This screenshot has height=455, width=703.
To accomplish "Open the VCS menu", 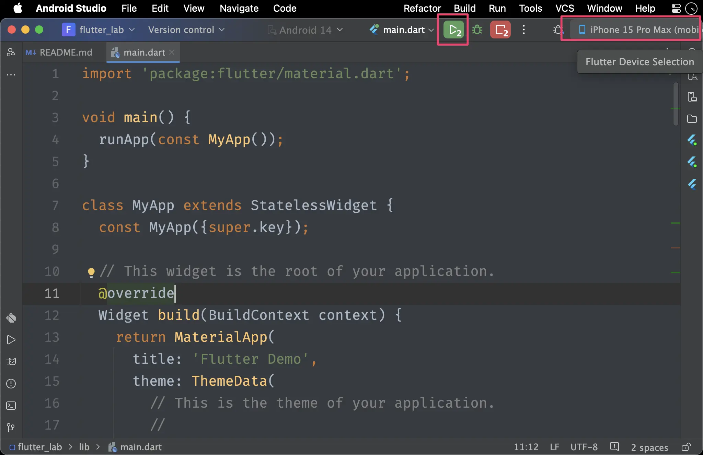I will 565,8.
